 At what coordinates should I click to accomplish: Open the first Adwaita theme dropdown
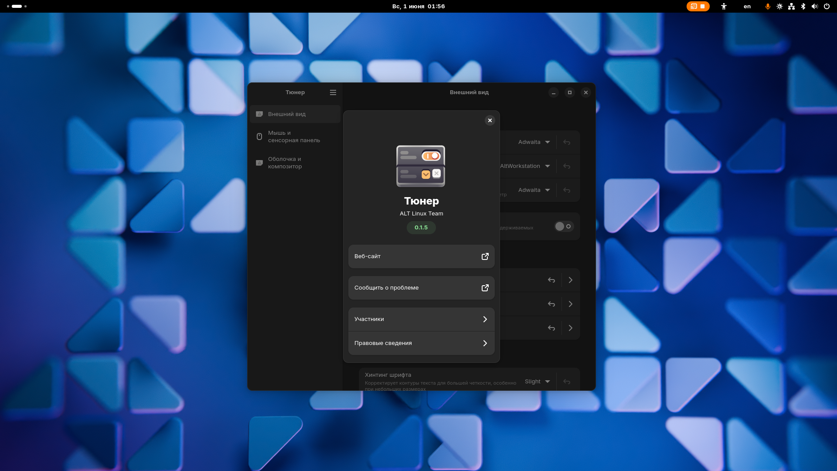534,142
